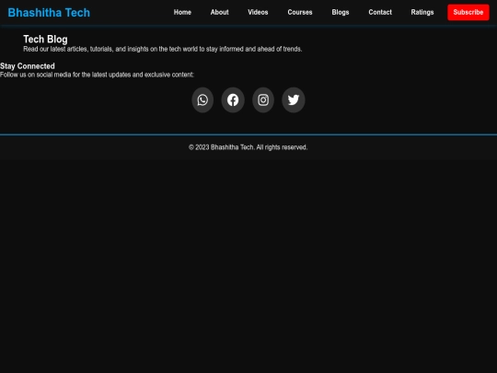497x373 pixels.
Task: Open the Videos nav link
Action: 258,12
